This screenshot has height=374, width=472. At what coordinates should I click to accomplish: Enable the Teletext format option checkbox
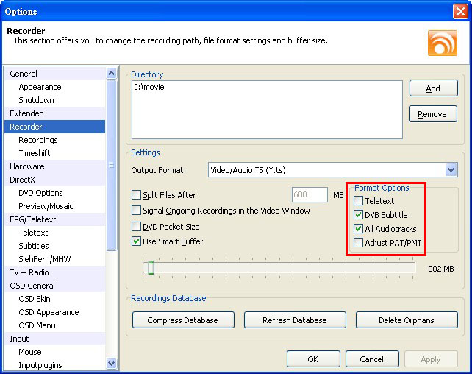coord(359,202)
